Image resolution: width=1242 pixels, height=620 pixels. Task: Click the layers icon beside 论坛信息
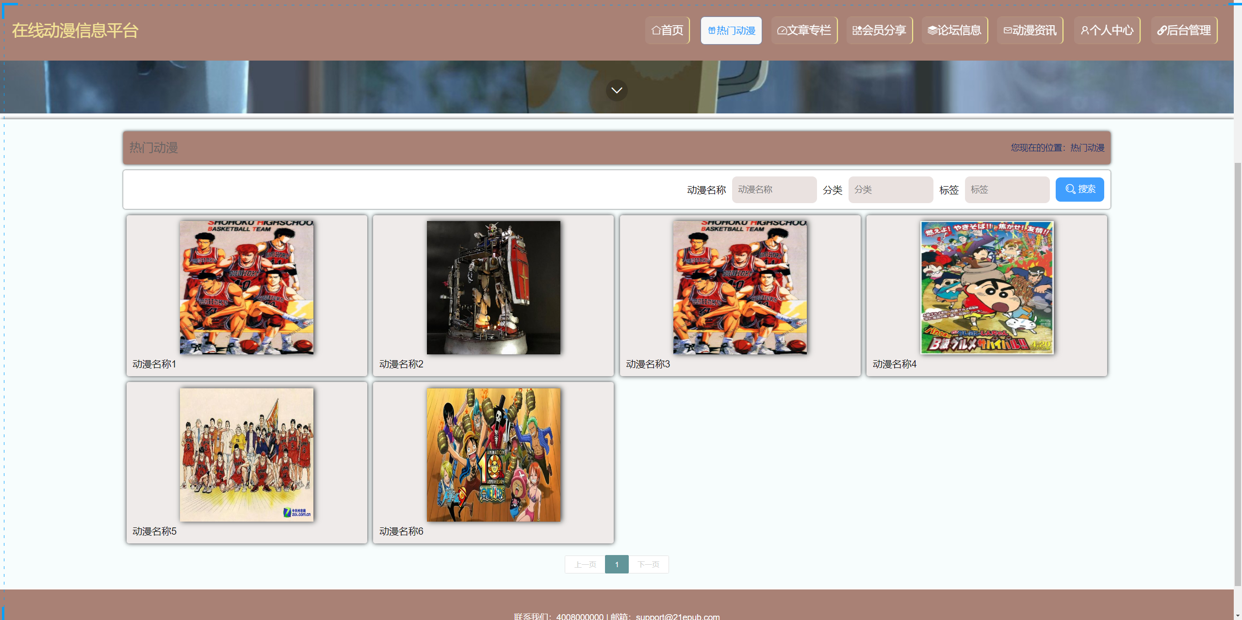point(932,31)
